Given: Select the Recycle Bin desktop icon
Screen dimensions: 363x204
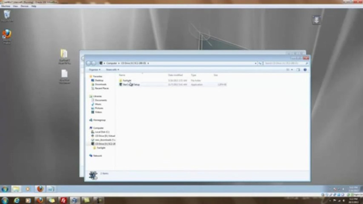Looking at the screenshot, I should click(x=7, y=16).
